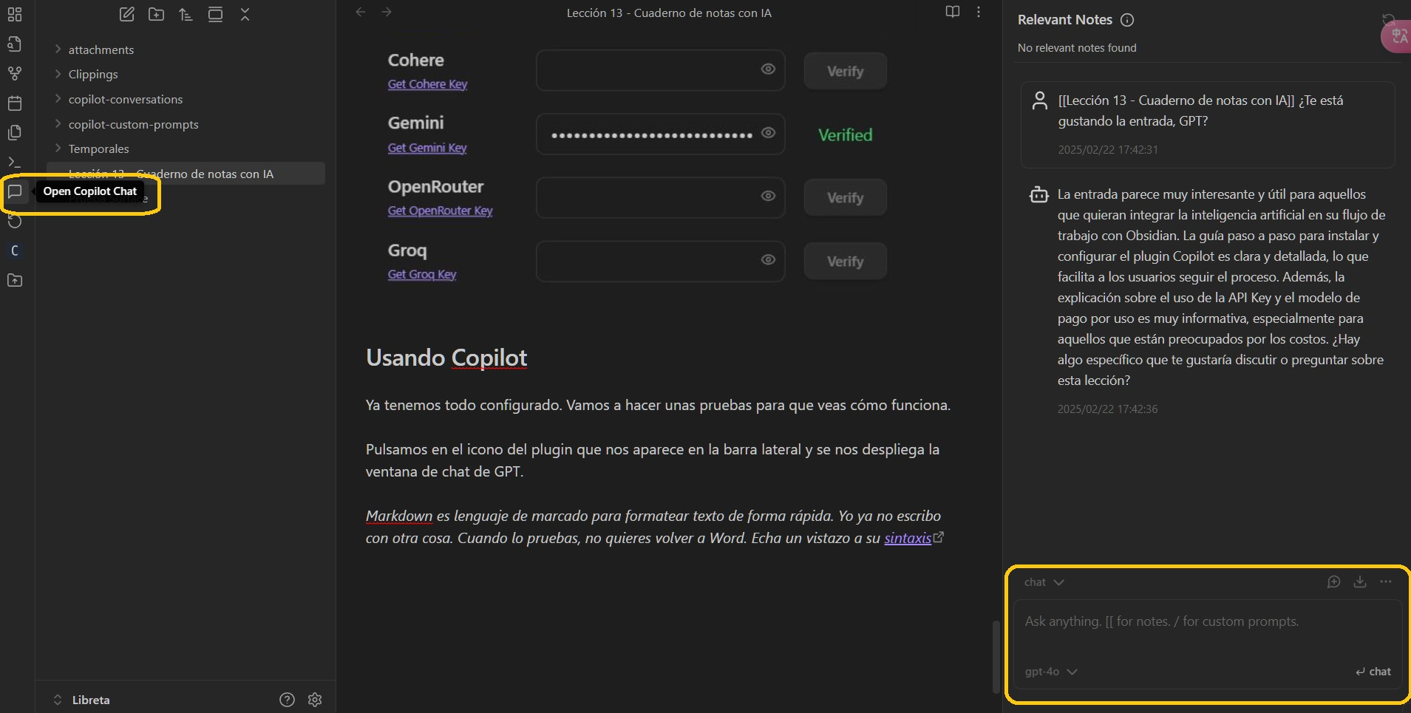Open the command palette ribbon icon
Viewport: 1411px width, 713px height.
(15, 162)
